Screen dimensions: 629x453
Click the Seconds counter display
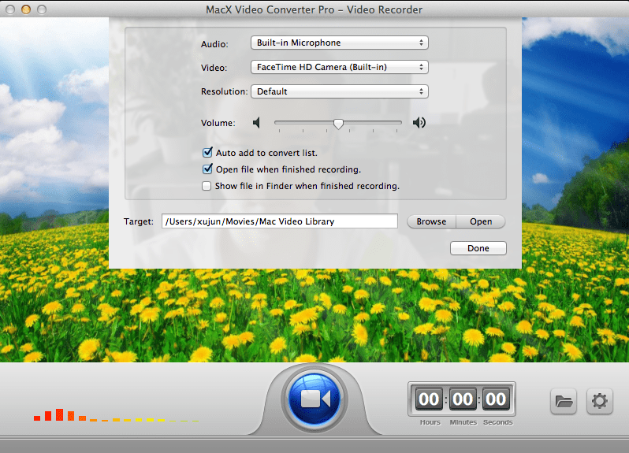point(496,399)
